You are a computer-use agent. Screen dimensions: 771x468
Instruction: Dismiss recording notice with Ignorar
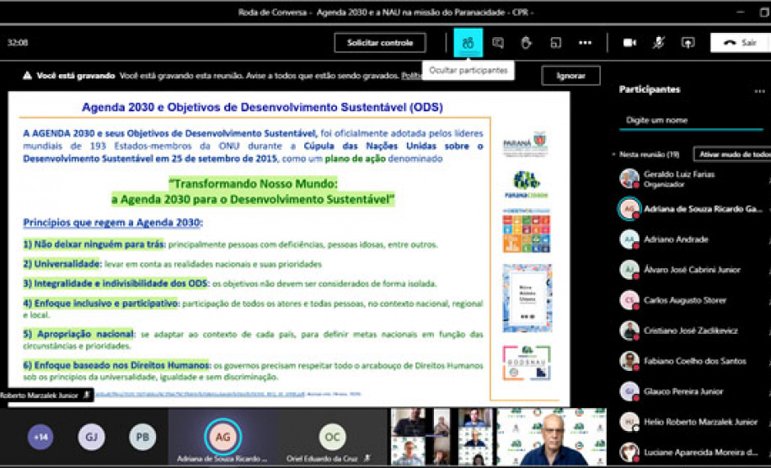click(x=570, y=75)
